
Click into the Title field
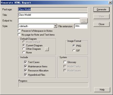[53, 15]
